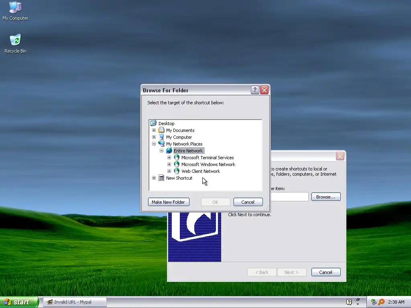Expand Microsoft Windows Network node
This screenshot has width=411, height=308.
[169, 164]
